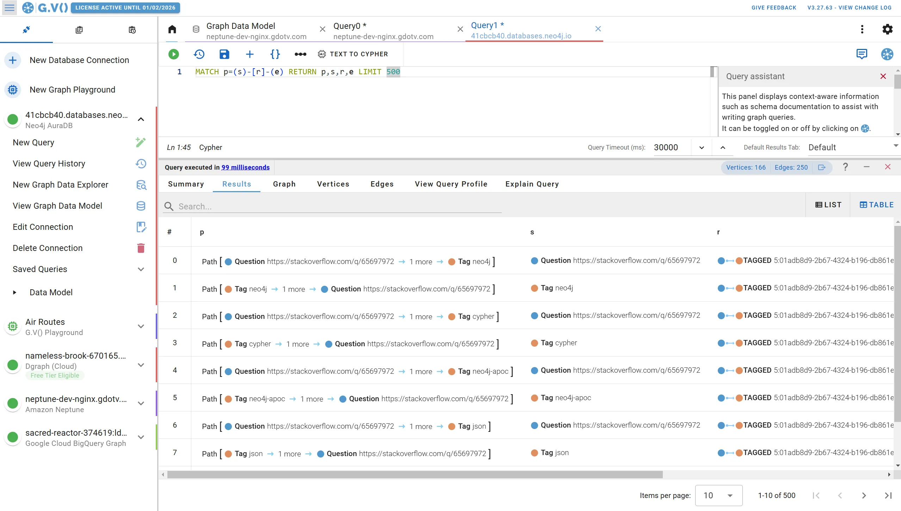Open the calendar-clock icon sidebar tab
Image resolution: width=901 pixels, height=511 pixels.
pyautogui.click(x=132, y=30)
